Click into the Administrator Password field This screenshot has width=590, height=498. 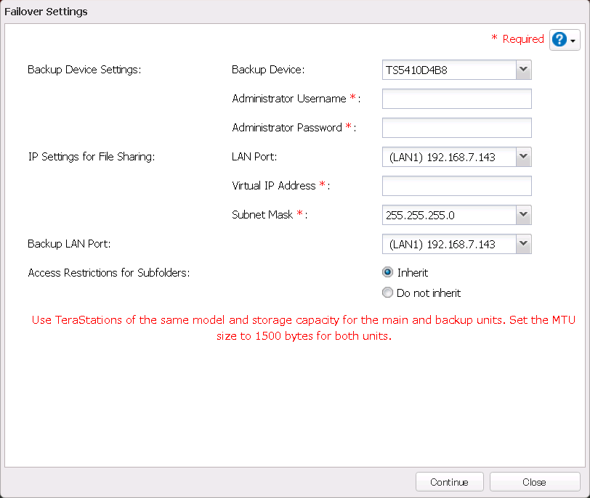[x=456, y=128]
